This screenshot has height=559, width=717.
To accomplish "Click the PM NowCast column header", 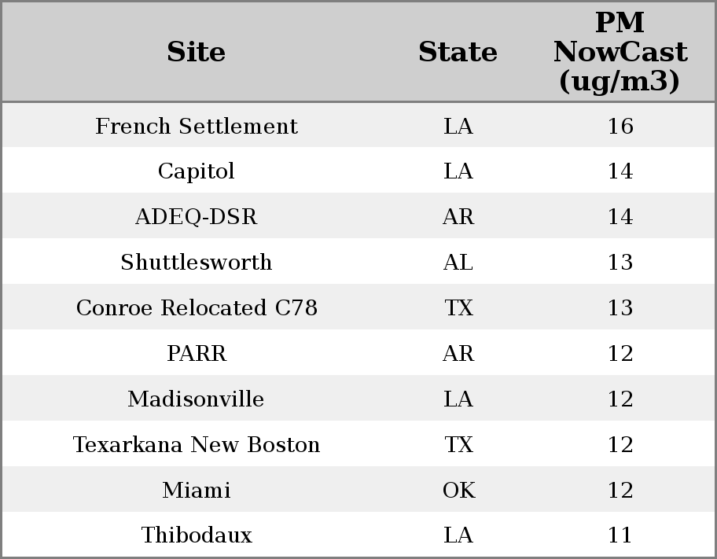I will (620, 52).
